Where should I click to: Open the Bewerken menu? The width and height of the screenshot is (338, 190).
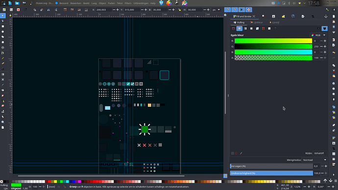(x=75, y=3)
